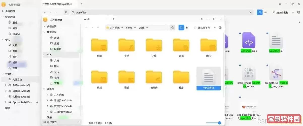Open hamburger menu of front window
The image size is (303, 126).
click(201, 19)
